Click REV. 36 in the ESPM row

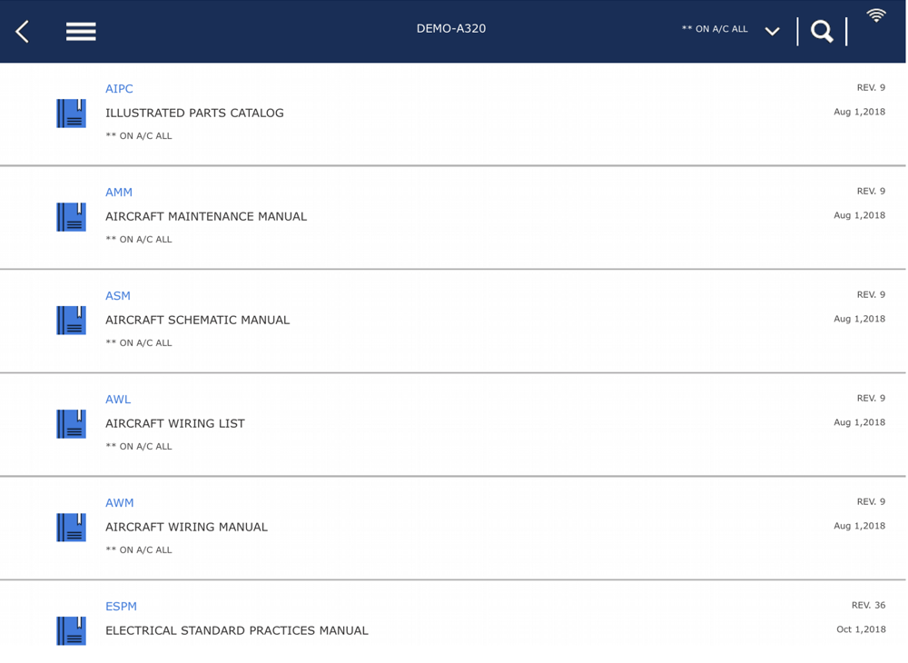tap(869, 606)
